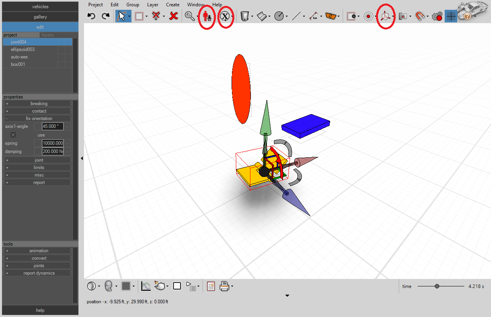Click the gallery button

click(x=40, y=17)
